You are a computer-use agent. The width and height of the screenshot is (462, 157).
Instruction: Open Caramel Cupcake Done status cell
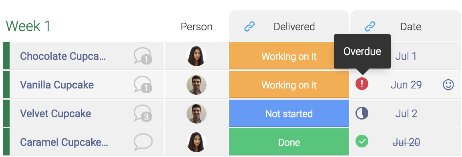click(x=289, y=142)
